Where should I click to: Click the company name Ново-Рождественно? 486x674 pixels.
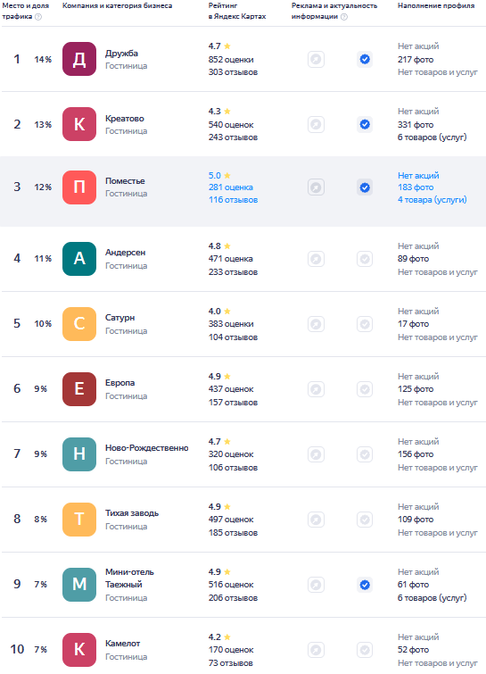point(147,448)
